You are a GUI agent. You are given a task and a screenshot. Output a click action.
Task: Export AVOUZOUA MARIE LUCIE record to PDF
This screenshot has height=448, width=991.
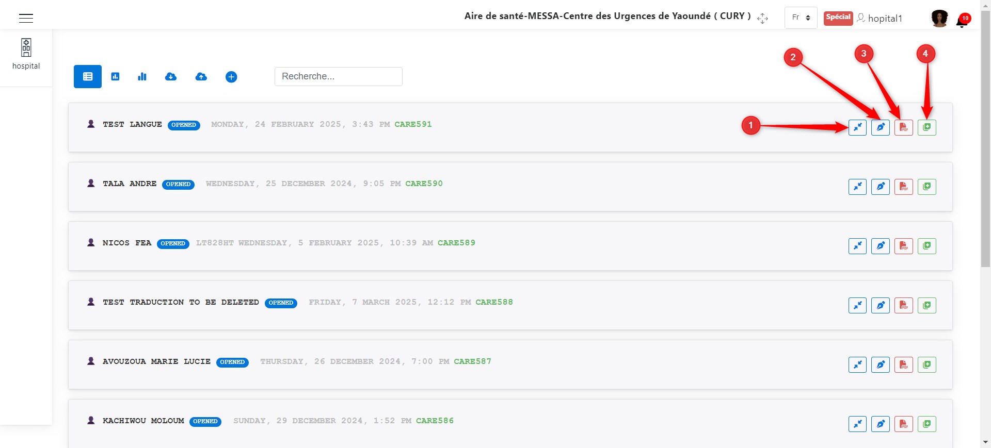coord(904,364)
